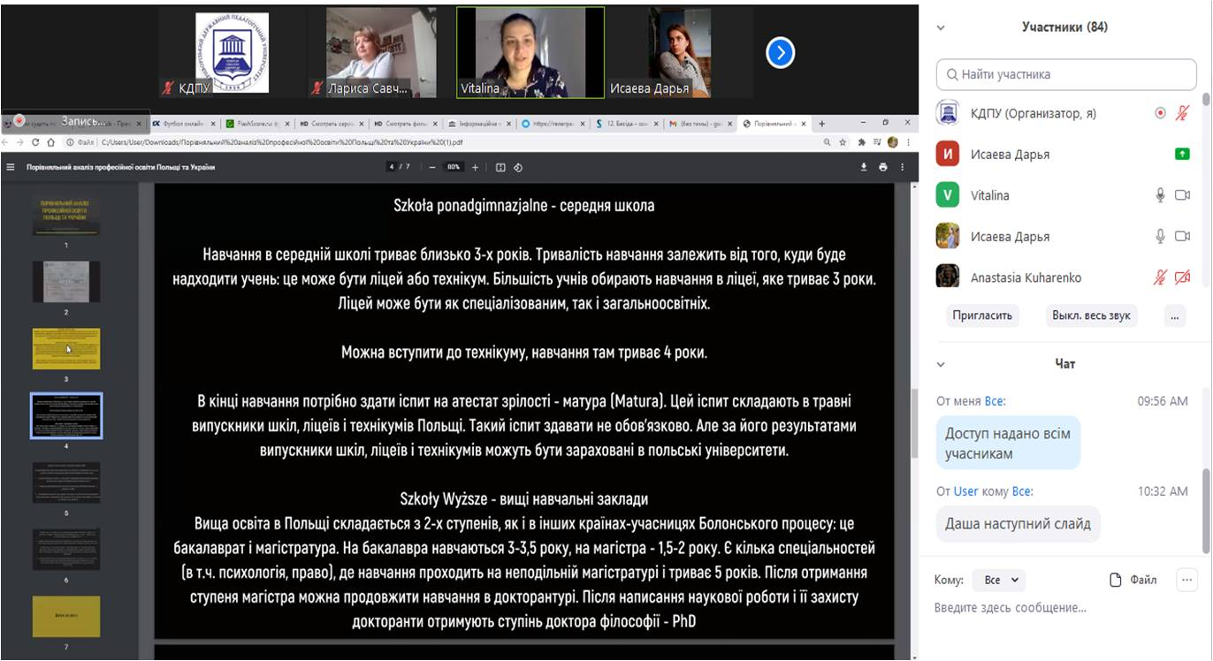The height and width of the screenshot is (661, 1213).
Task: Toggle Vitalina's microphone in participants list
Action: pos(1160,195)
